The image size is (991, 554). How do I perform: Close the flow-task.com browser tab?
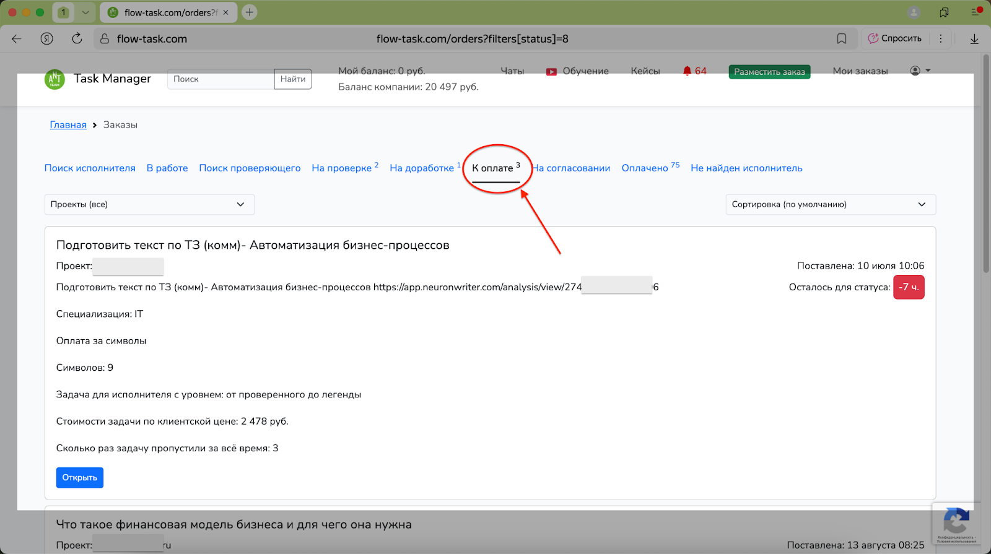click(225, 12)
